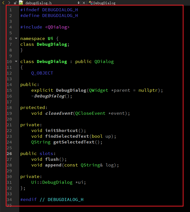Click line number 26 in gutter
The image size is (190, 212).
9,153
